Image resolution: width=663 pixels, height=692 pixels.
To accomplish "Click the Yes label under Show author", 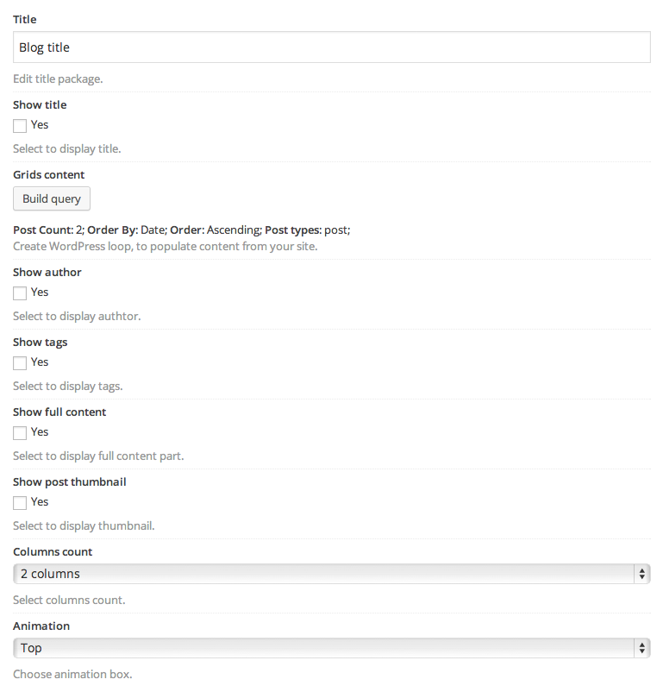I will tap(40, 293).
